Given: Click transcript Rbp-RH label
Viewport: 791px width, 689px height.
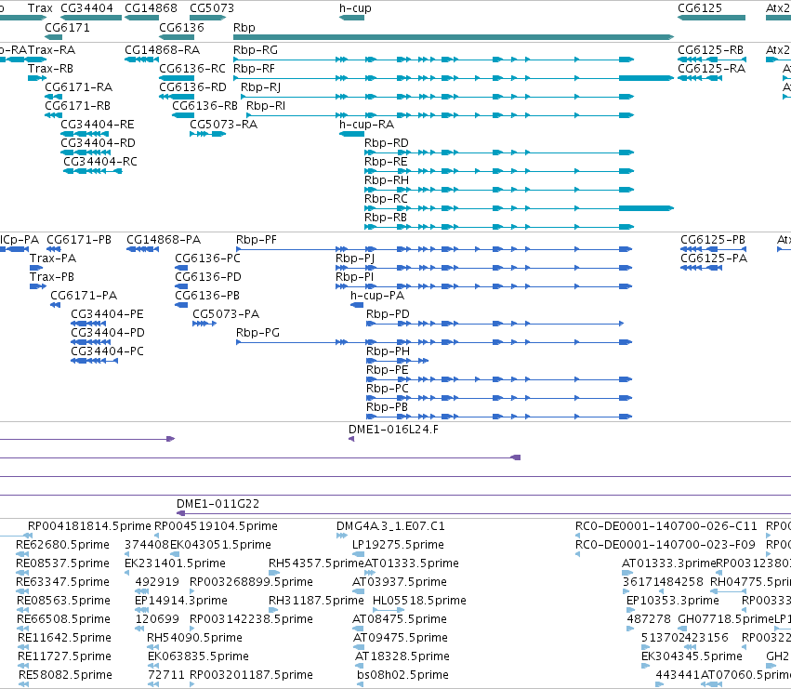Looking at the screenshot, I should coord(387,180).
